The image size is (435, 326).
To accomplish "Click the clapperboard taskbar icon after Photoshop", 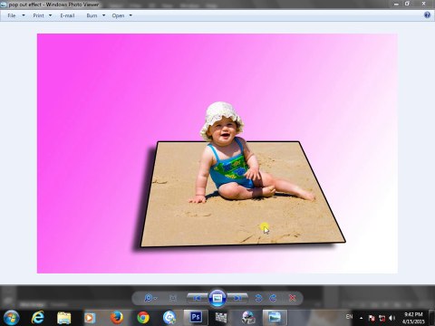I will click(x=221, y=318).
